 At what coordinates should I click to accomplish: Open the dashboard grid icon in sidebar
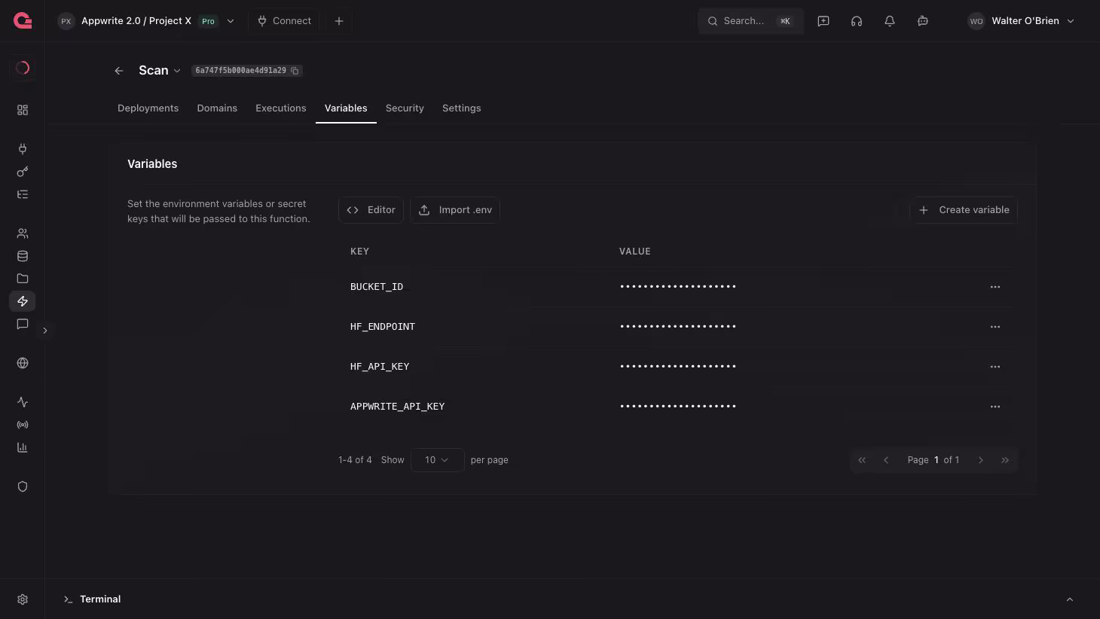point(23,110)
